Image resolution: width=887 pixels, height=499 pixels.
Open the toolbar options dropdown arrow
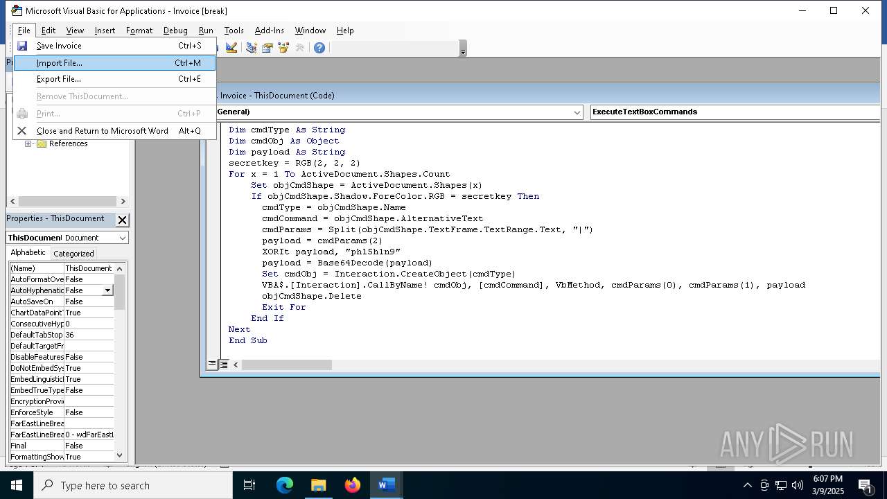463,48
